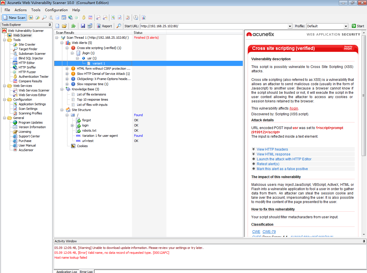
Task: Collapse the Knowledge Base (3) node
Action: pos(62,89)
